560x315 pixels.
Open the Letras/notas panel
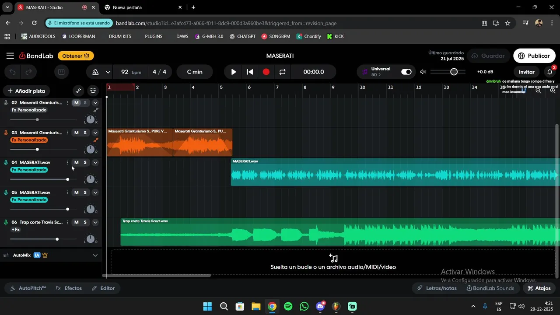pos(437,288)
